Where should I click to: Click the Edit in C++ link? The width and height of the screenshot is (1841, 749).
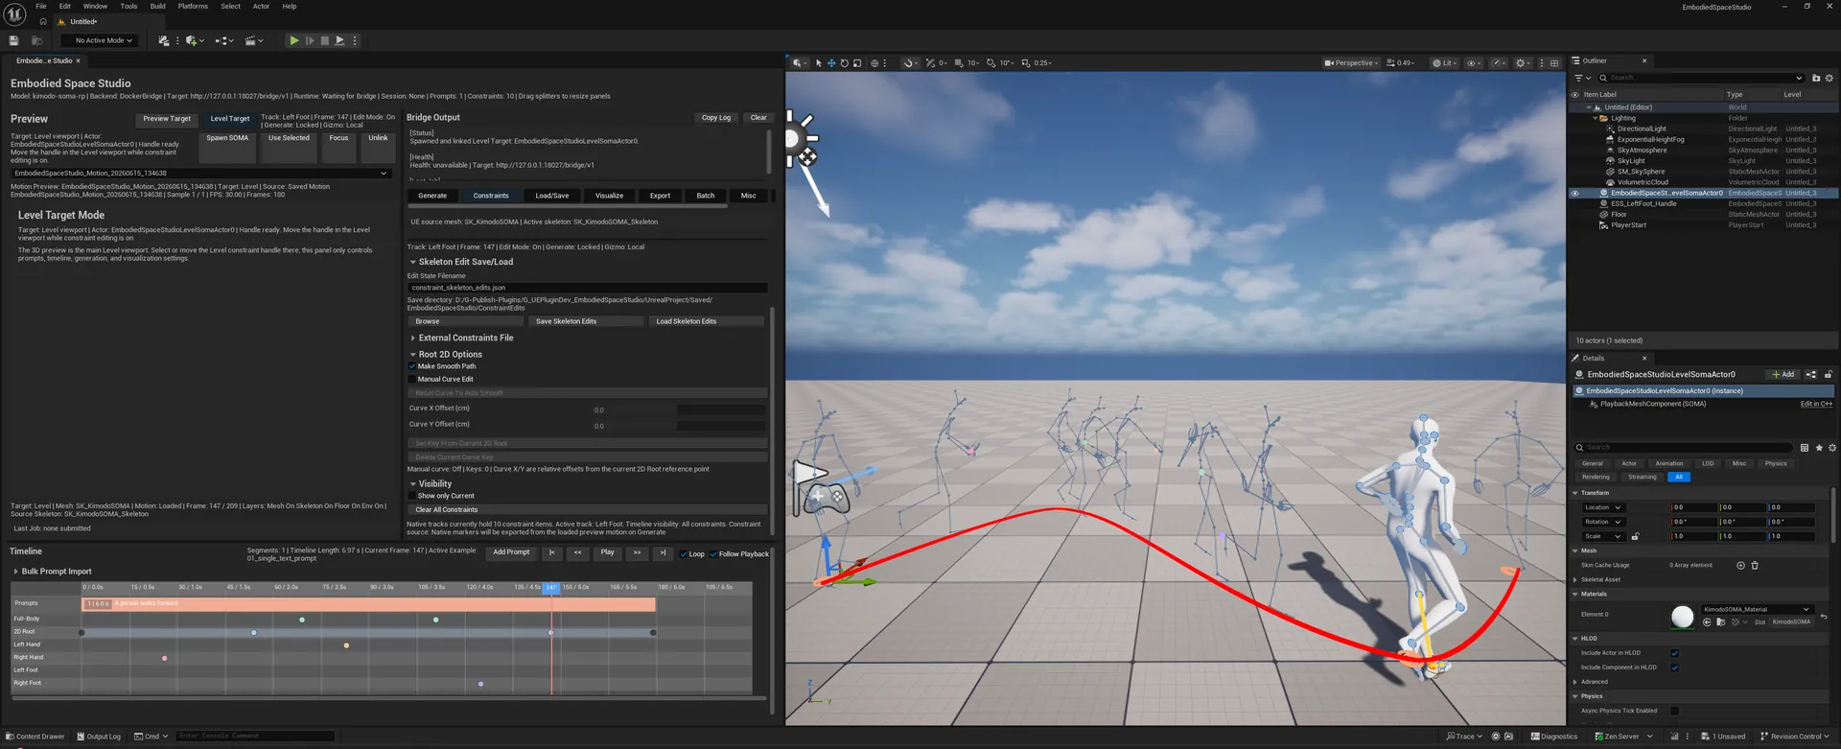pos(1816,405)
